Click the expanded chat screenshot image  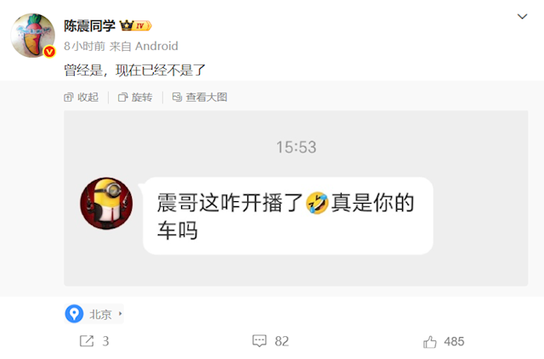[296, 199]
